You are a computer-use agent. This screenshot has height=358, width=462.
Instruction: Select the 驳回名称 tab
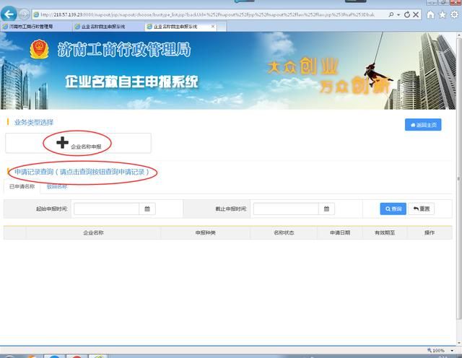[57, 186]
